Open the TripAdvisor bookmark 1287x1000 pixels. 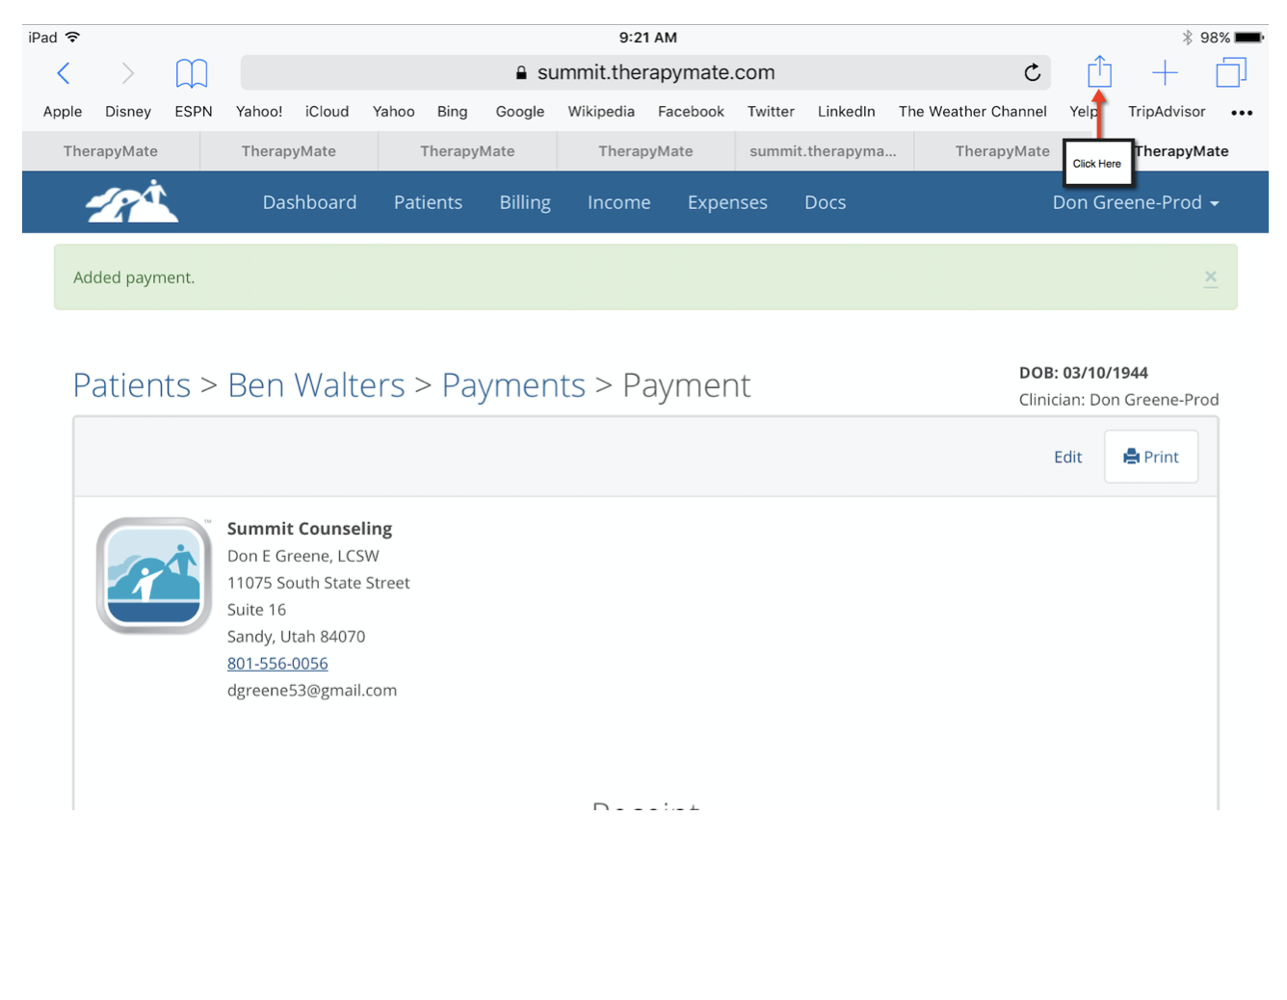[1167, 112]
